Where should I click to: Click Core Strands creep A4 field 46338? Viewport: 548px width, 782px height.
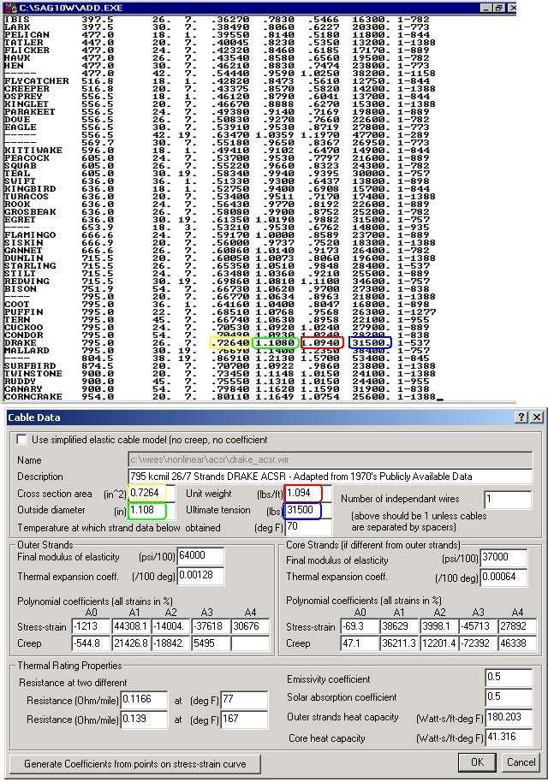517,643
